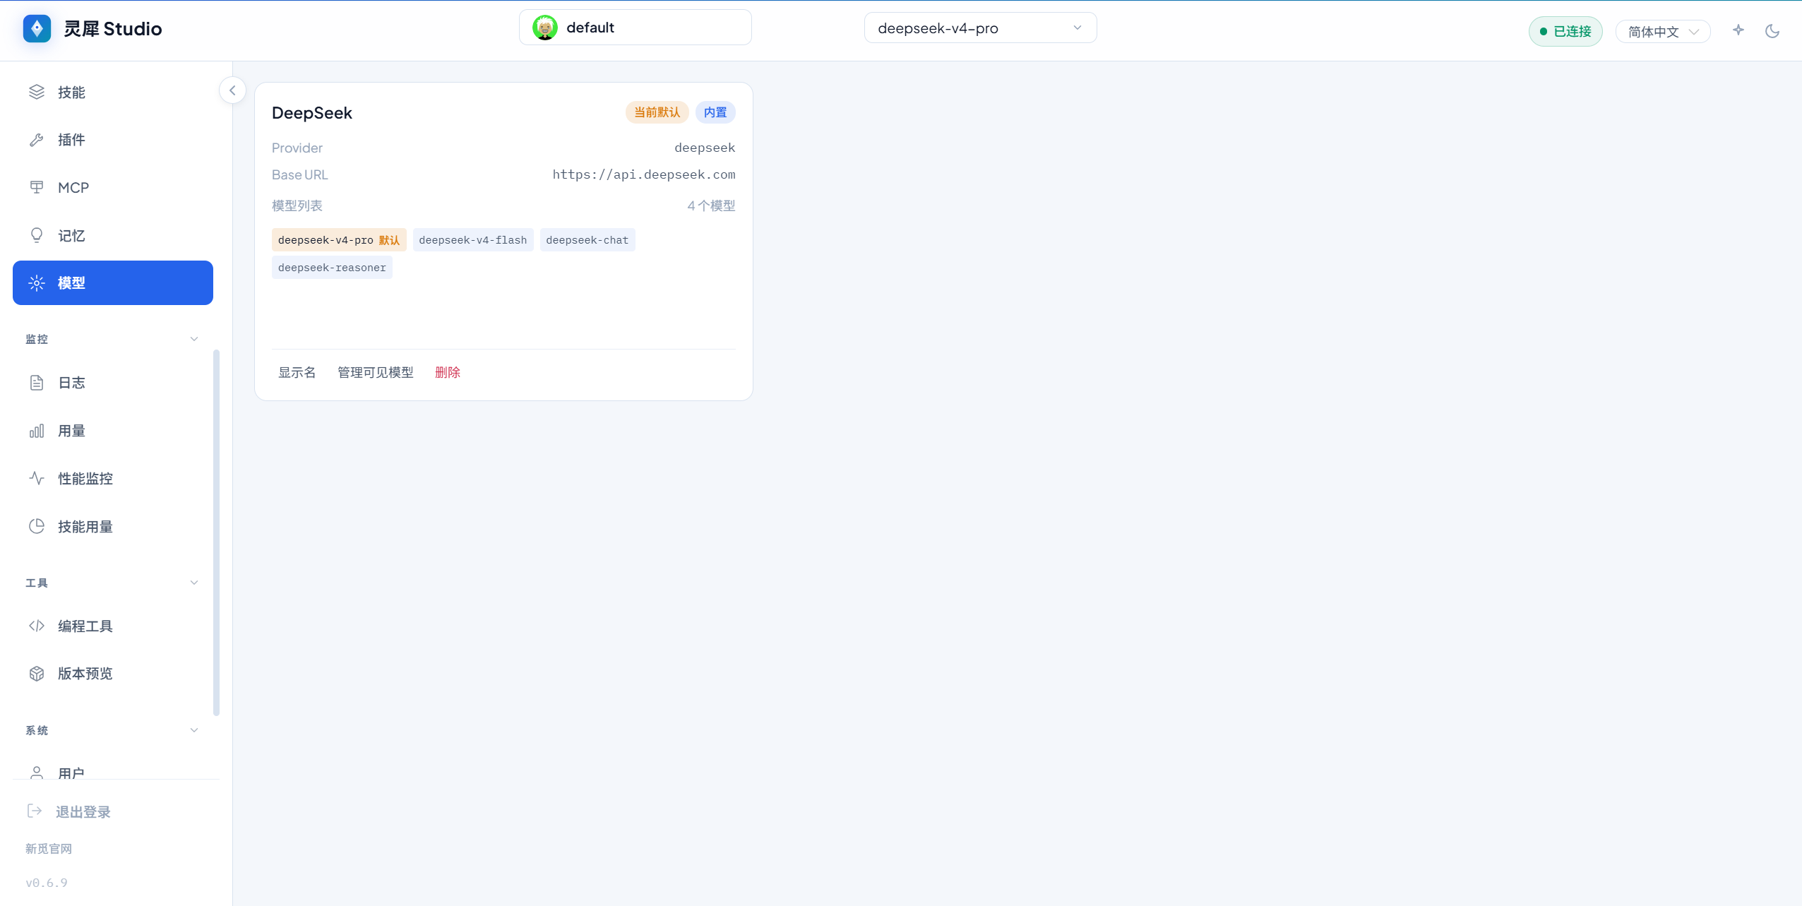Viewport: 1802px width, 906px height.
Task: Click the 版本预览 box icon
Action: tap(37, 674)
